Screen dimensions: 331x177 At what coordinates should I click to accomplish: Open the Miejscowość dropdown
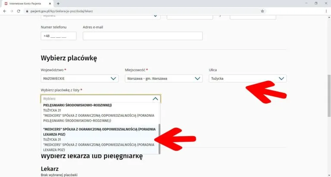[163, 79]
